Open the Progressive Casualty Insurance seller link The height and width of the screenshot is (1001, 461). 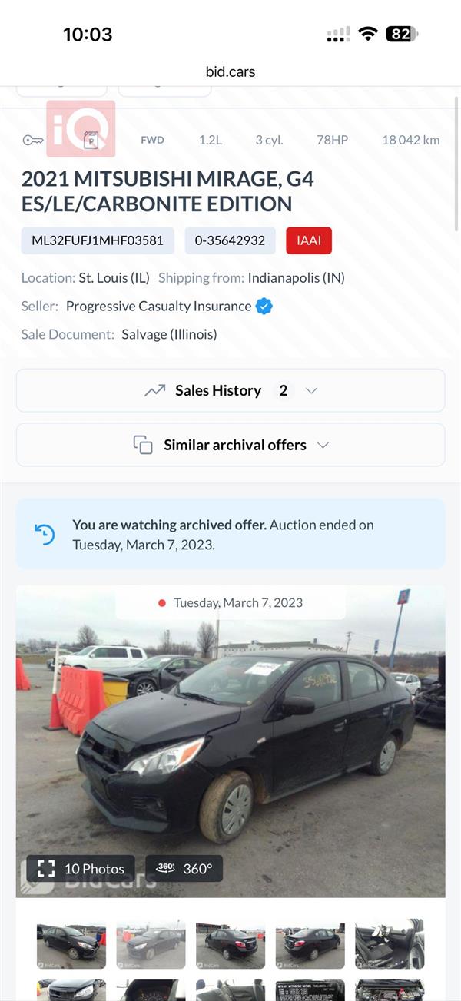tap(158, 306)
